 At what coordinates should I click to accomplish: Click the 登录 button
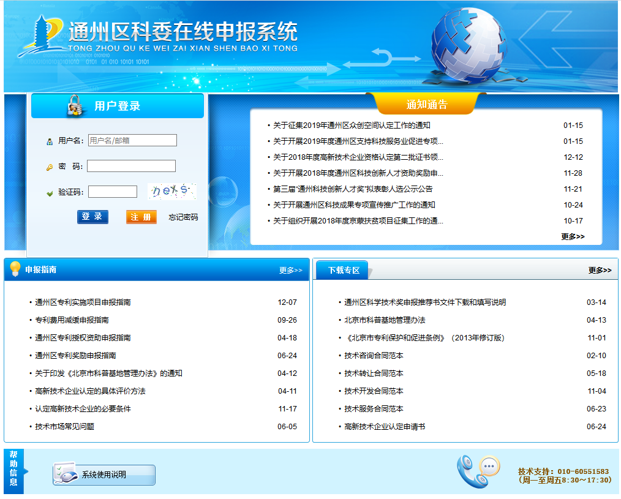pyautogui.click(x=92, y=217)
